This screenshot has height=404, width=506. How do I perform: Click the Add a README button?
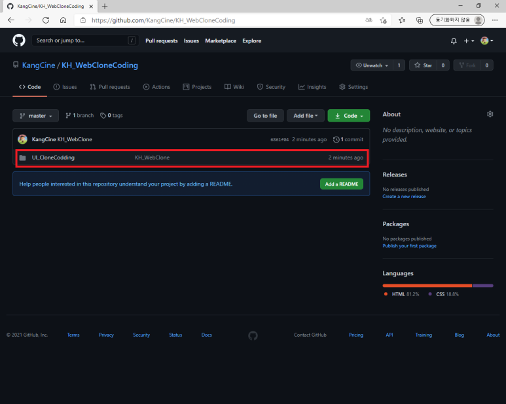342,184
